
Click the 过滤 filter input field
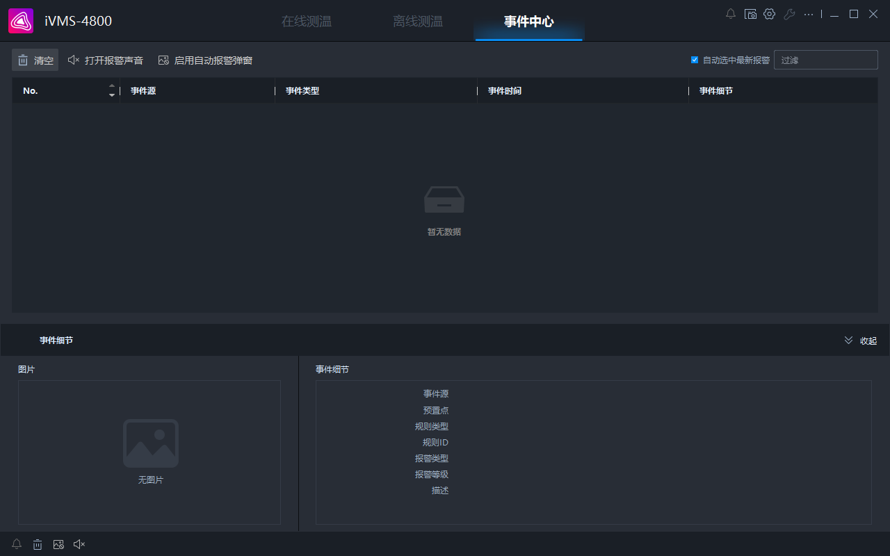[x=825, y=60]
